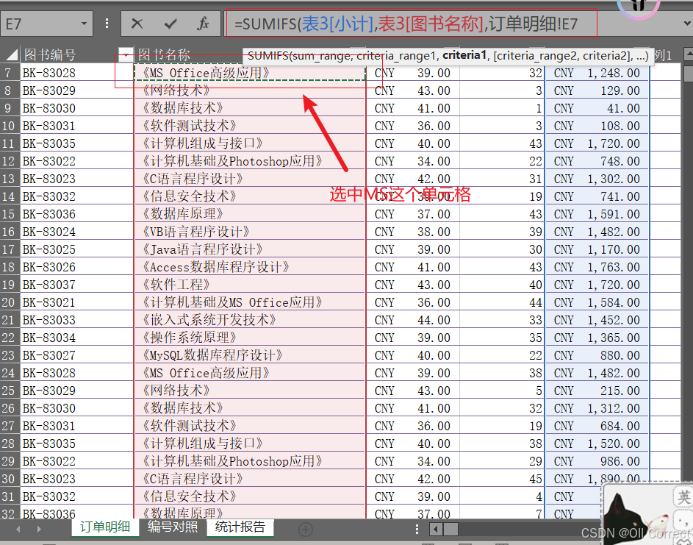Viewport: 693px width, 545px height.
Task: Go to next sheet tab arrow
Action: click(x=39, y=529)
